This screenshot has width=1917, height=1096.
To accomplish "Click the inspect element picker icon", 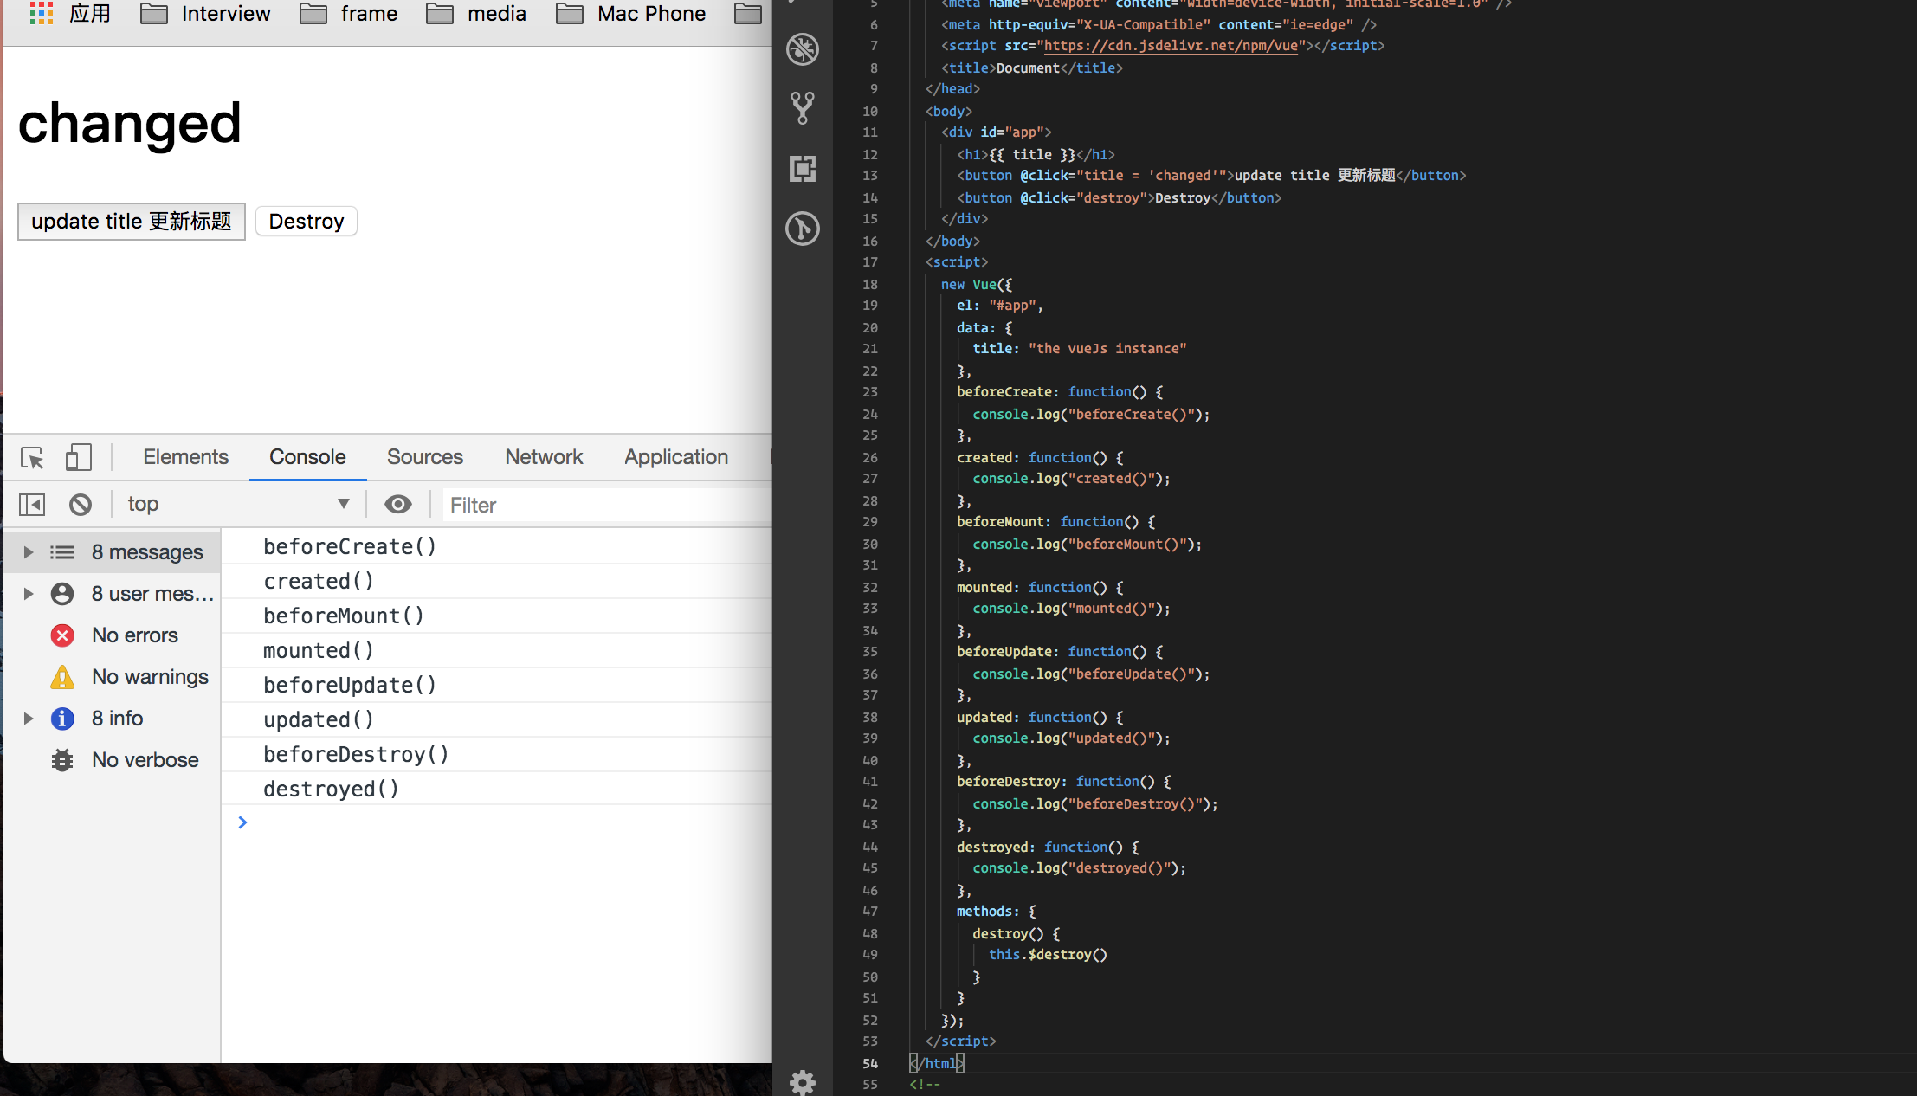I will (x=32, y=457).
